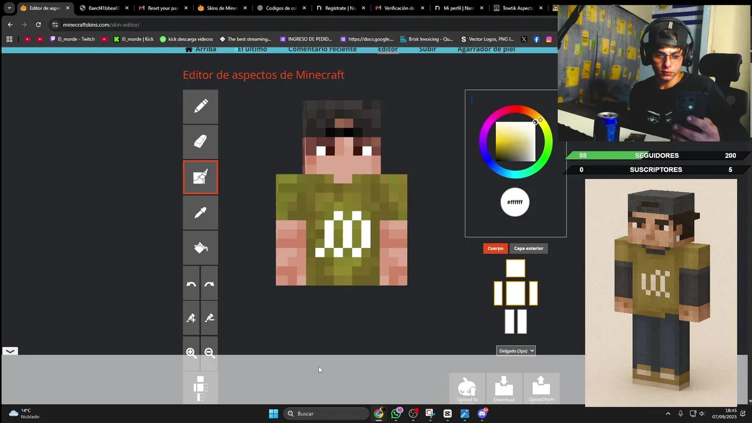Switch to the 'Mi perfil | Nam' browser tab

(x=458, y=8)
